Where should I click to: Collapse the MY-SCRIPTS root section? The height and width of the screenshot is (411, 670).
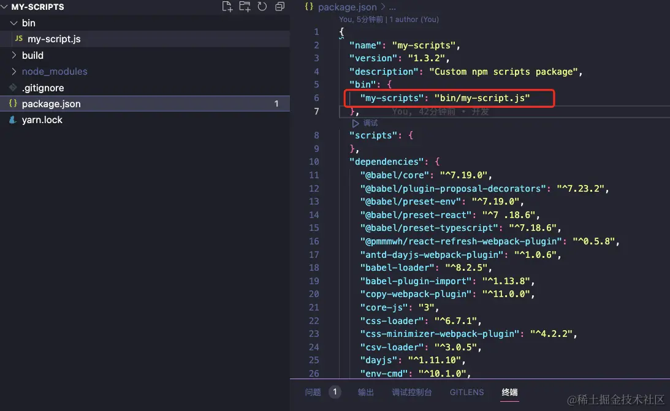click(x=4, y=7)
